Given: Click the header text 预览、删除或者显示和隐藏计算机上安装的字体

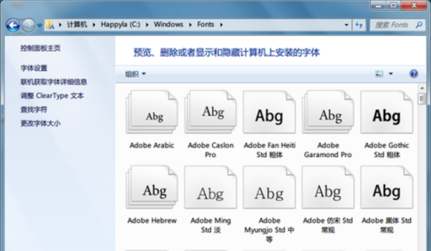Looking at the screenshot, I should (x=227, y=53).
